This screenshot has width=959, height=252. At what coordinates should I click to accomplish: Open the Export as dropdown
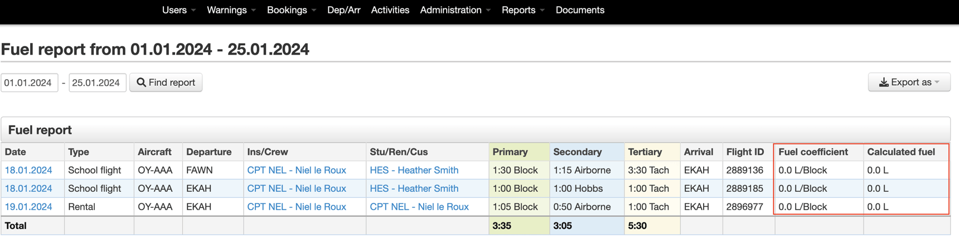[909, 83]
